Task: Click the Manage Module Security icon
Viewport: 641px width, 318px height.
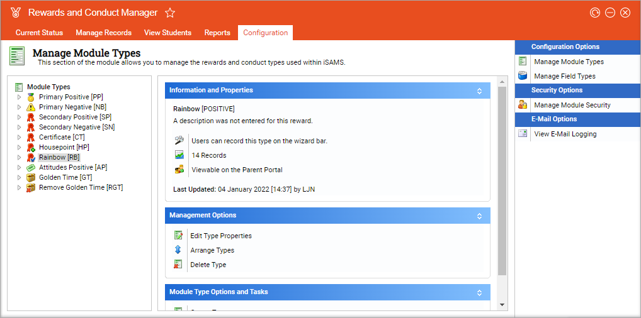Action: [523, 105]
